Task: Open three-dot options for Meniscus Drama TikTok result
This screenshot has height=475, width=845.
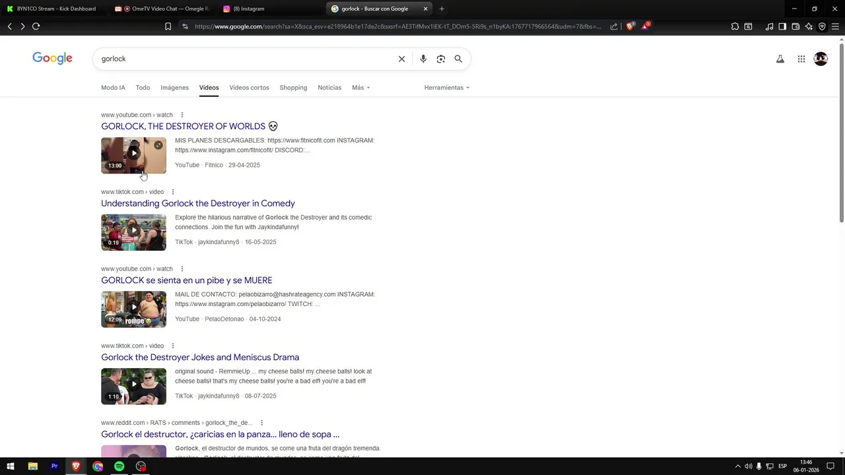Action: pyautogui.click(x=173, y=346)
